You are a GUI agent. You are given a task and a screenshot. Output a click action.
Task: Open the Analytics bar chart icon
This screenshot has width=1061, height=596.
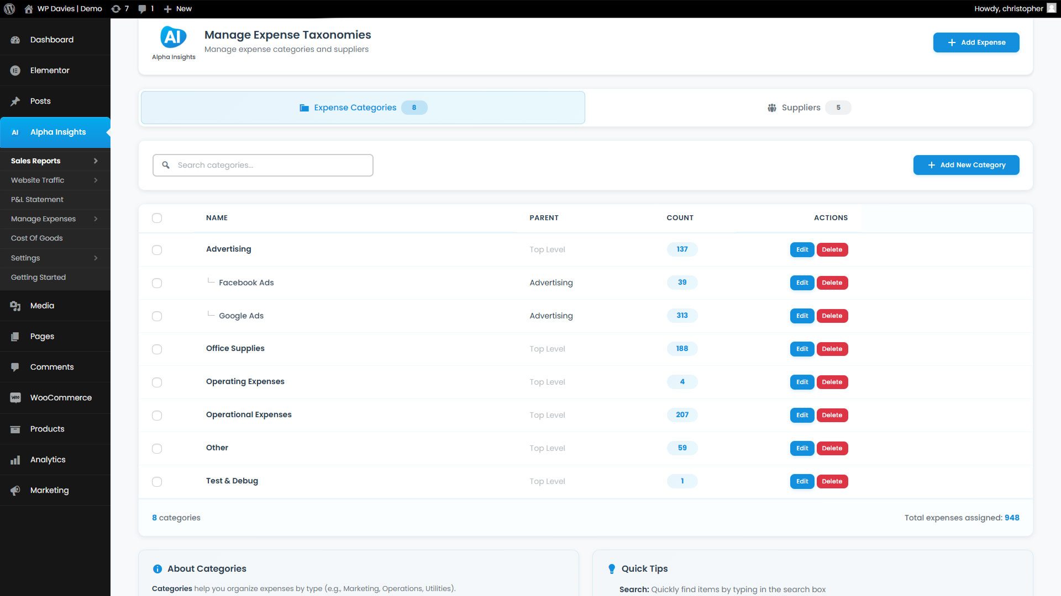pyautogui.click(x=15, y=460)
